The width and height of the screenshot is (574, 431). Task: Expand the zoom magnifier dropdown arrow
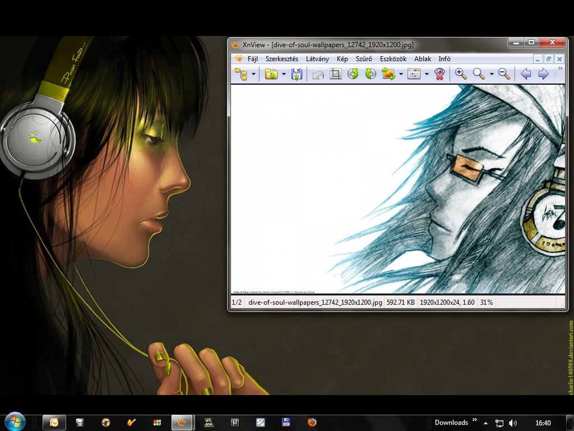click(492, 75)
